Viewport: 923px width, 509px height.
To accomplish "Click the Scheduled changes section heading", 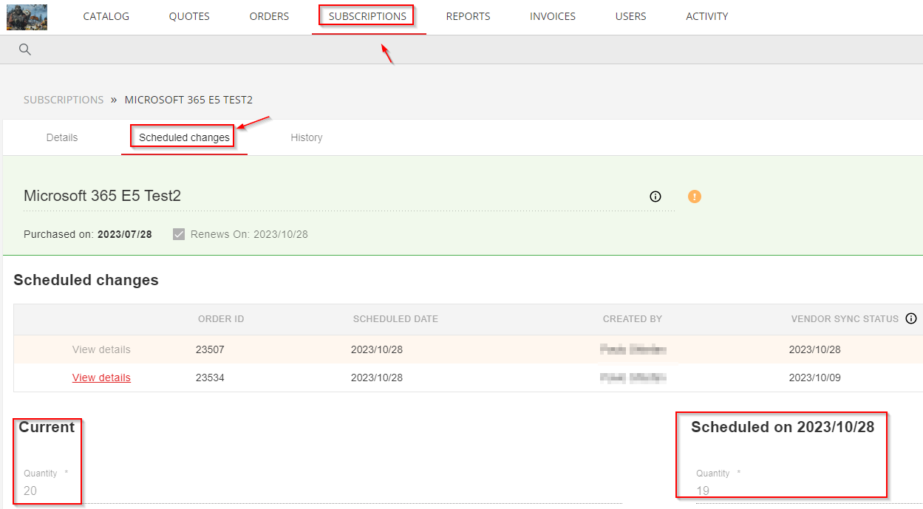I will (x=86, y=280).
